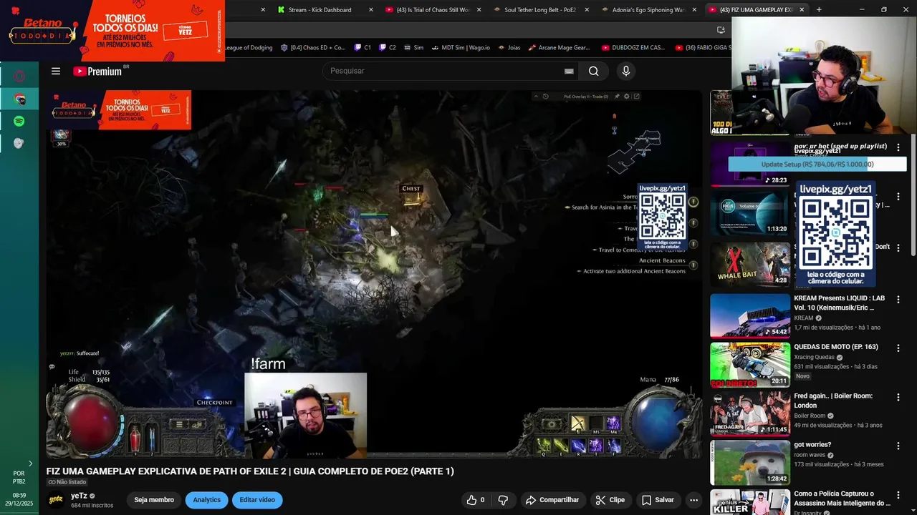Open a new browser tab
Screen dimensions: 917x515
[819, 10]
